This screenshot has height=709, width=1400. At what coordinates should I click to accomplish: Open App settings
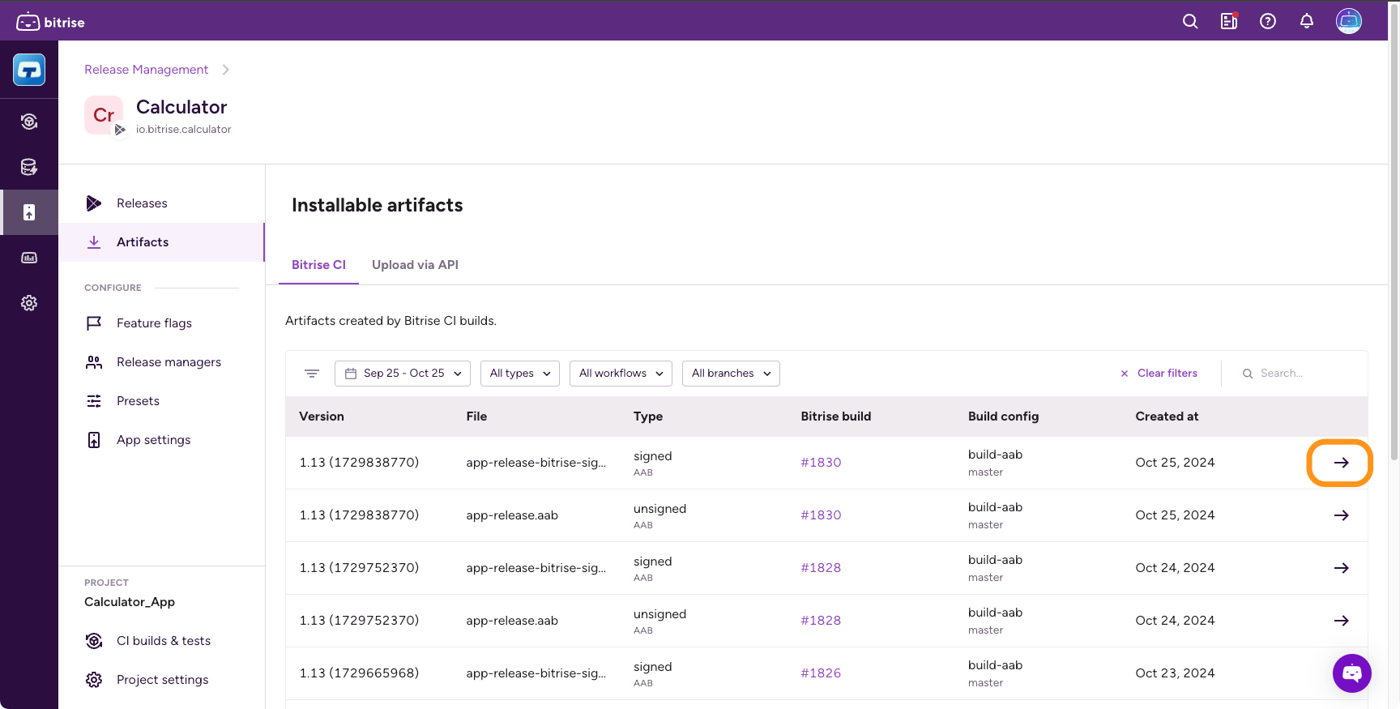(162, 440)
